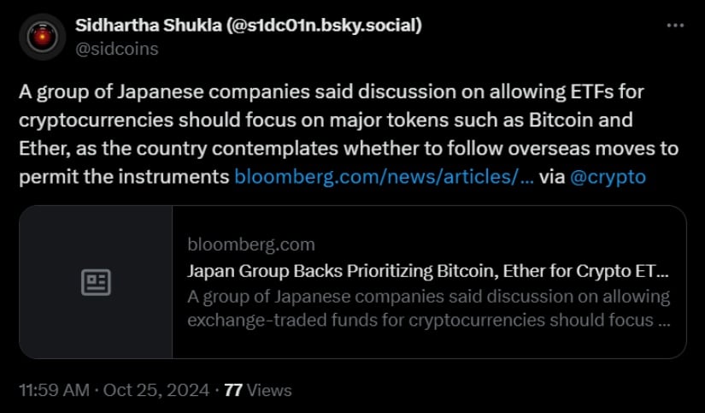View the 77 Views count
705x413 pixels.
click(257, 390)
